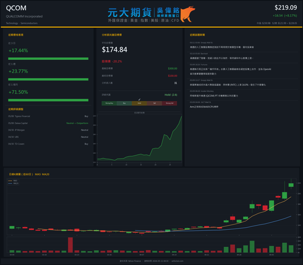The height and width of the screenshot is (265, 303).
Task: Click the $174.84 average target price
Action: (115, 50)
